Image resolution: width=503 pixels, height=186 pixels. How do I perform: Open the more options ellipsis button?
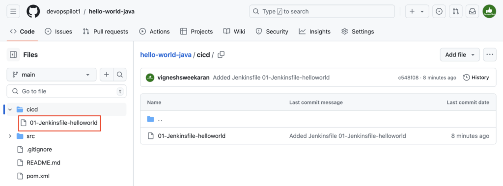(x=489, y=54)
